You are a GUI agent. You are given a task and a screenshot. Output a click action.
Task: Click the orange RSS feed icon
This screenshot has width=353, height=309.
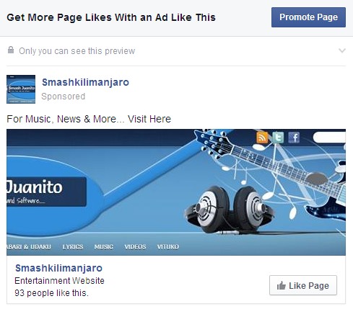click(262, 138)
